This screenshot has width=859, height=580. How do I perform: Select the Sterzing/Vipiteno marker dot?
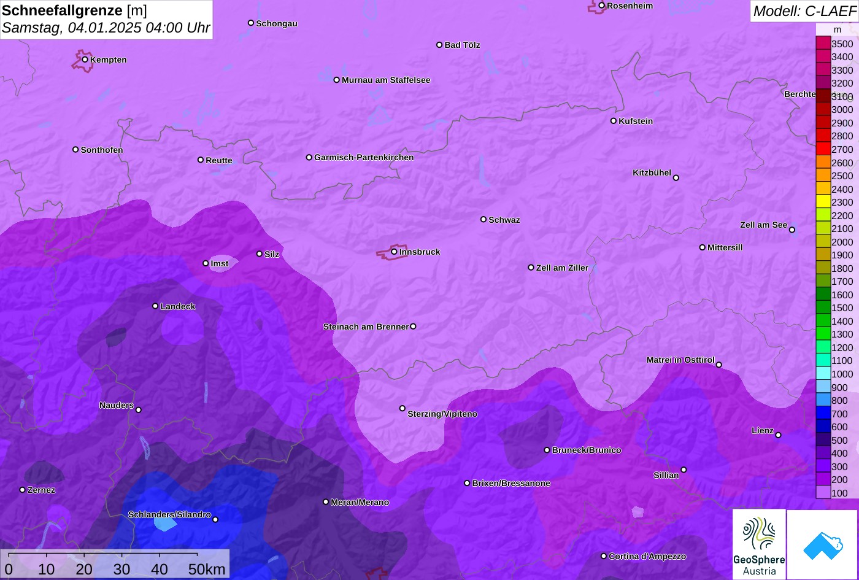pos(403,408)
